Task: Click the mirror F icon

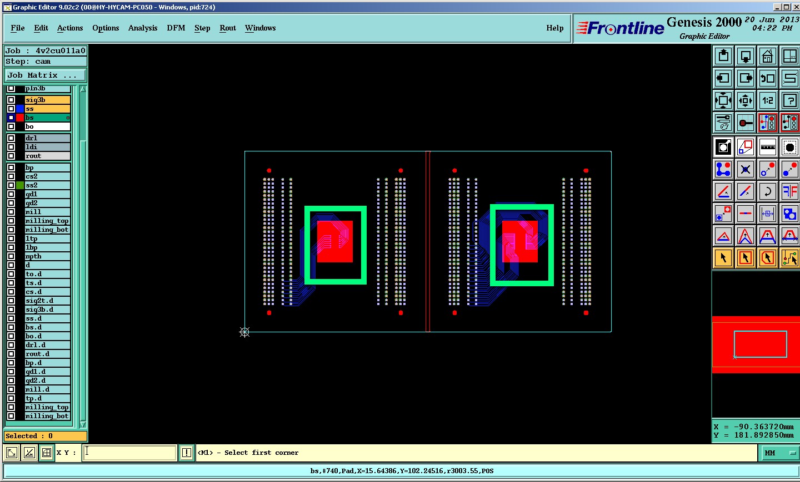Action: [789, 191]
